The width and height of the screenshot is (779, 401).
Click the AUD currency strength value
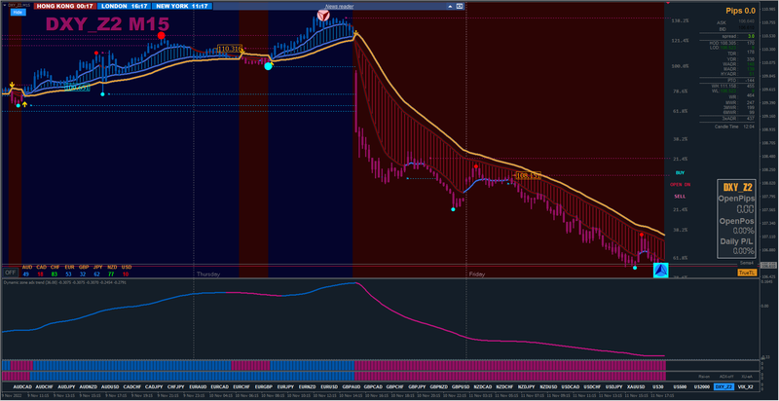point(26,273)
